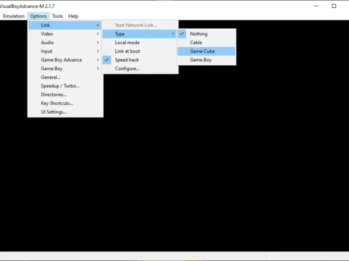Minimize the VisualBoyAdvance-M window
Screen dimensions: 349x261
pos(316,6)
